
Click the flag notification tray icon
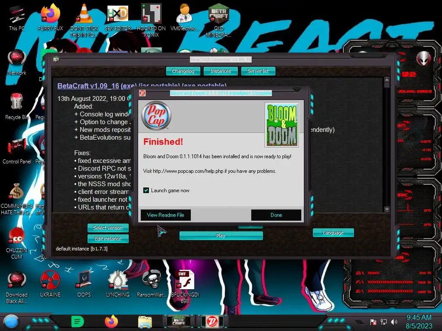point(373,322)
